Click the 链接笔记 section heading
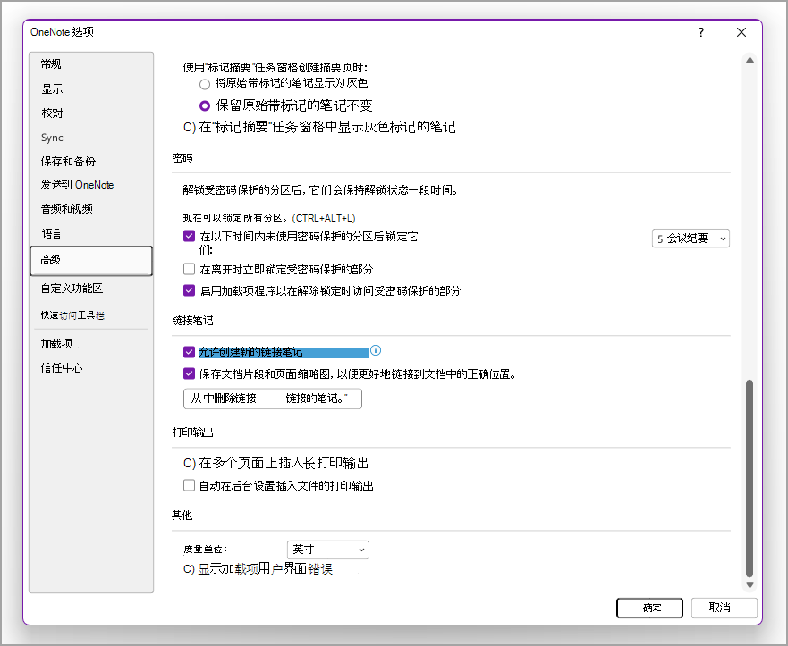788x646 pixels. point(193,320)
